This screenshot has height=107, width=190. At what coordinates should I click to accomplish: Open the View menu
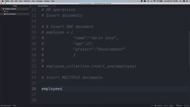(20, 1)
